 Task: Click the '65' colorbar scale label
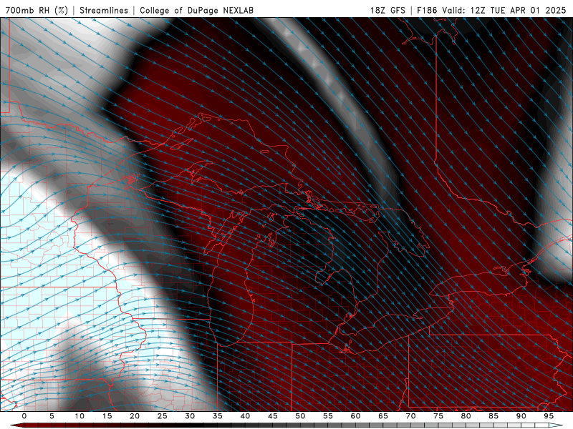(x=383, y=416)
